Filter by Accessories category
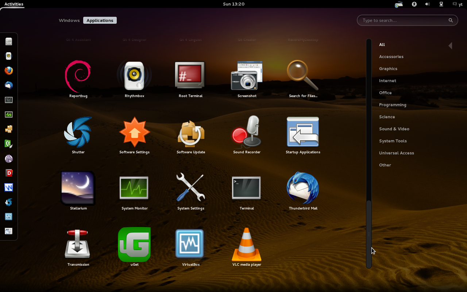The image size is (467, 292). click(x=391, y=57)
